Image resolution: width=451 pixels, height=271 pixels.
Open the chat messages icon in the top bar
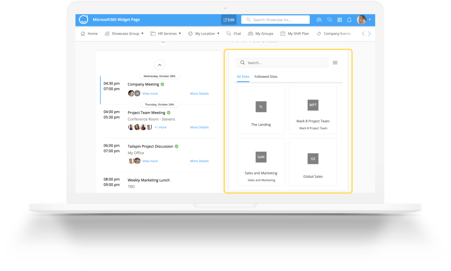pos(329,20)
